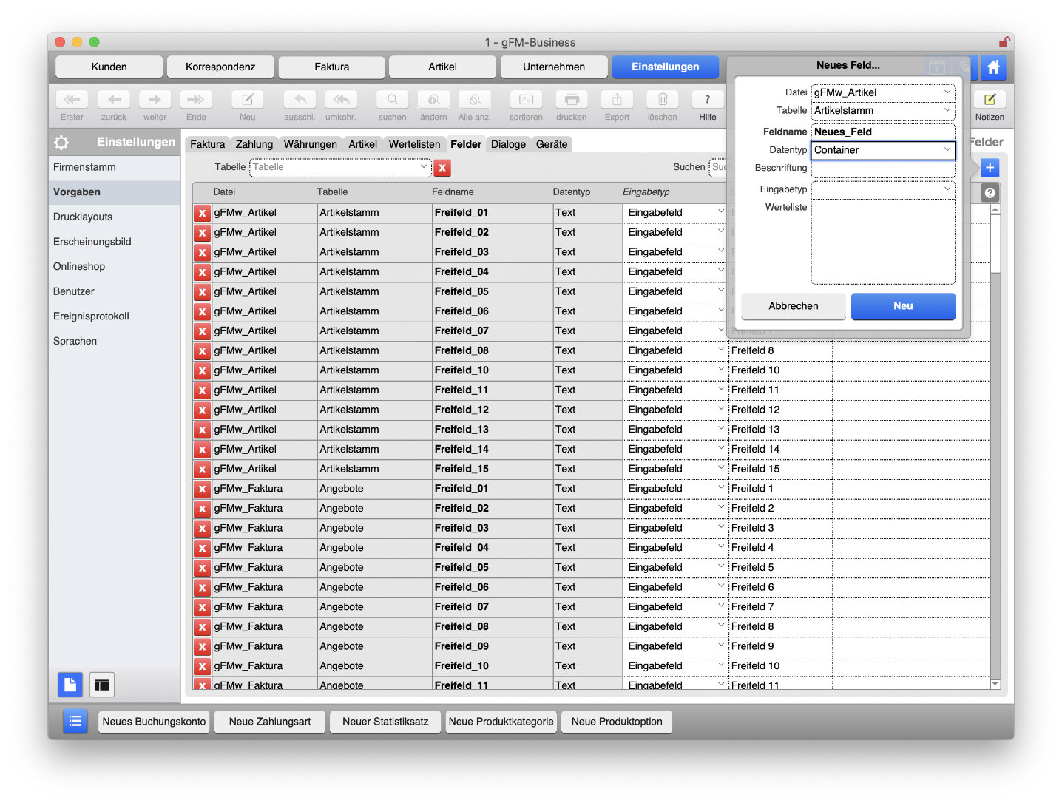This screenshot has width=1062, height=803.
Task: Switch to table view icon in sidebar
Action: coord(102,685)
